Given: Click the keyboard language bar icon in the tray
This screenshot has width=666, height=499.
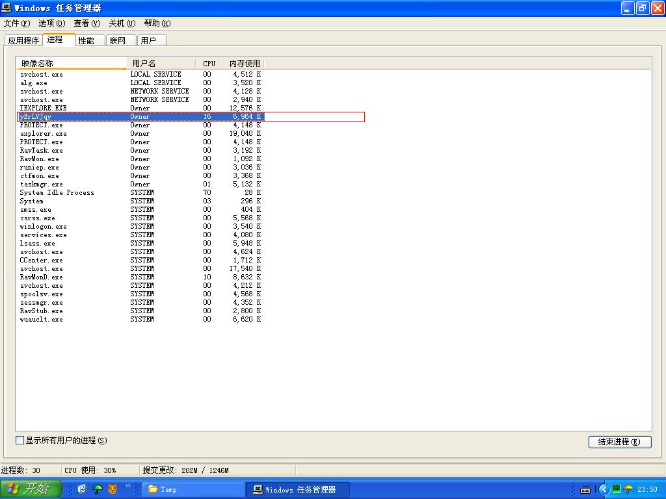Looking at the screenshot, I should pyautogui.click(x=585, y=490).
